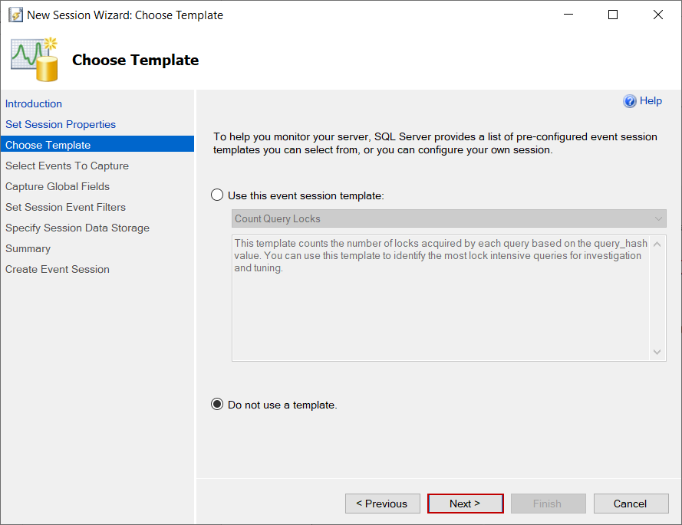Open the Count Query Locks dropdown
The width and height of the screenshot is (682, 525).
(449, 218)
